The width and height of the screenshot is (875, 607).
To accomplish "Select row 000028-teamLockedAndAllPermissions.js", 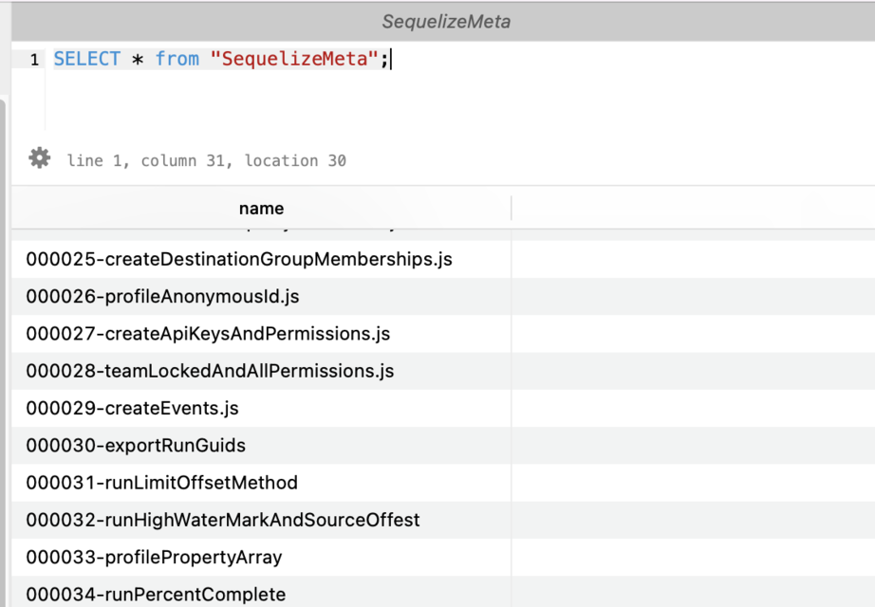I will pos(443,371).
